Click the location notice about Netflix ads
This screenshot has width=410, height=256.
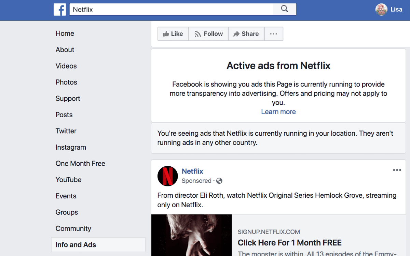(275, 138)
